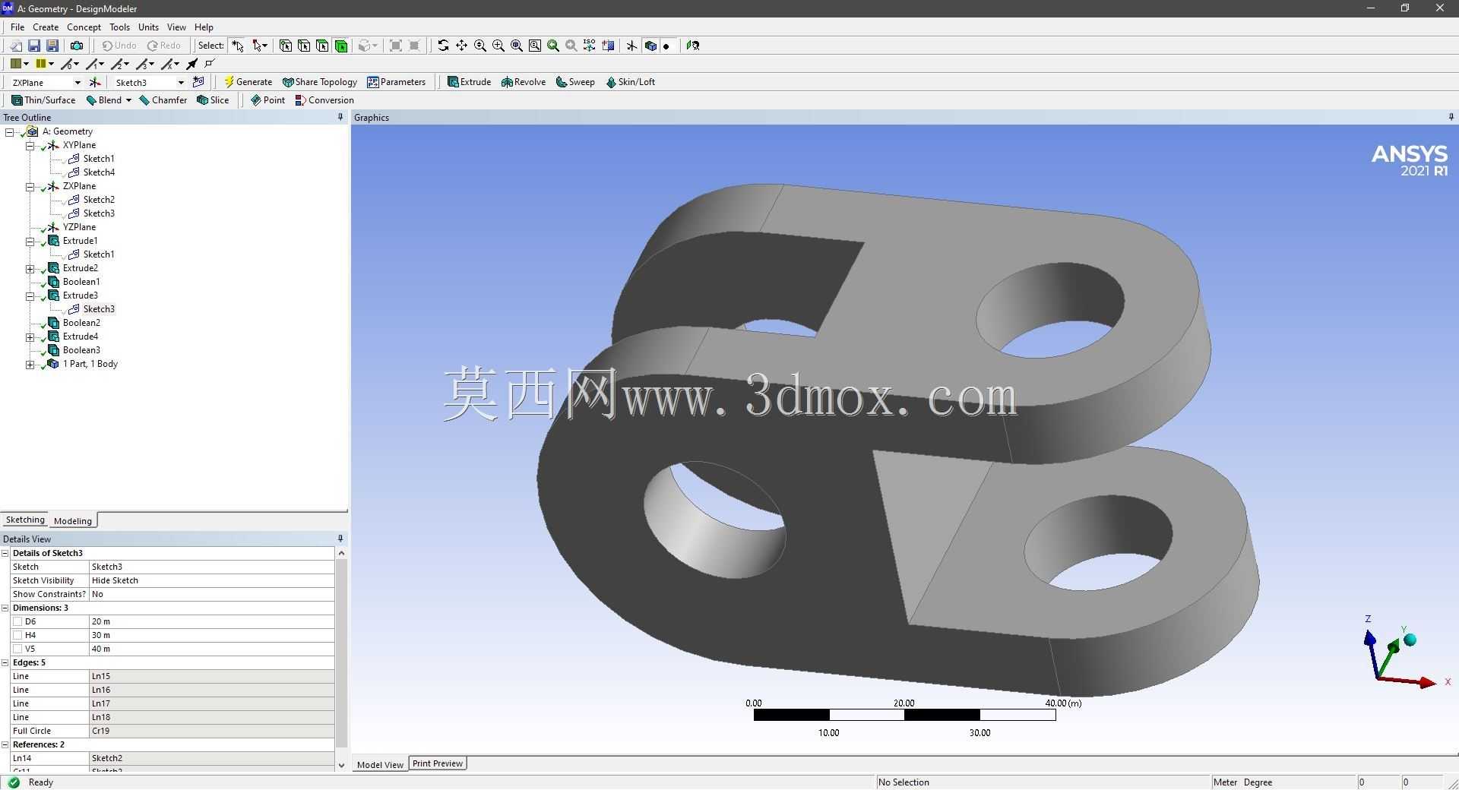
Task: Open the Tools menu
Action: pyautogui.click(x=119, y=27)
